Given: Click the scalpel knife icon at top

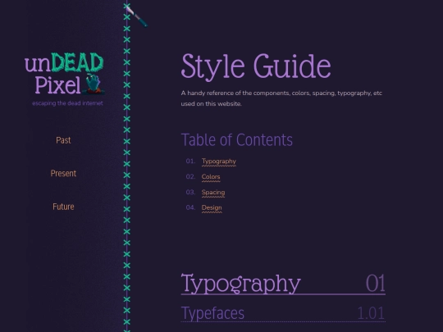Looking at the screenshot, I should 136,16.
